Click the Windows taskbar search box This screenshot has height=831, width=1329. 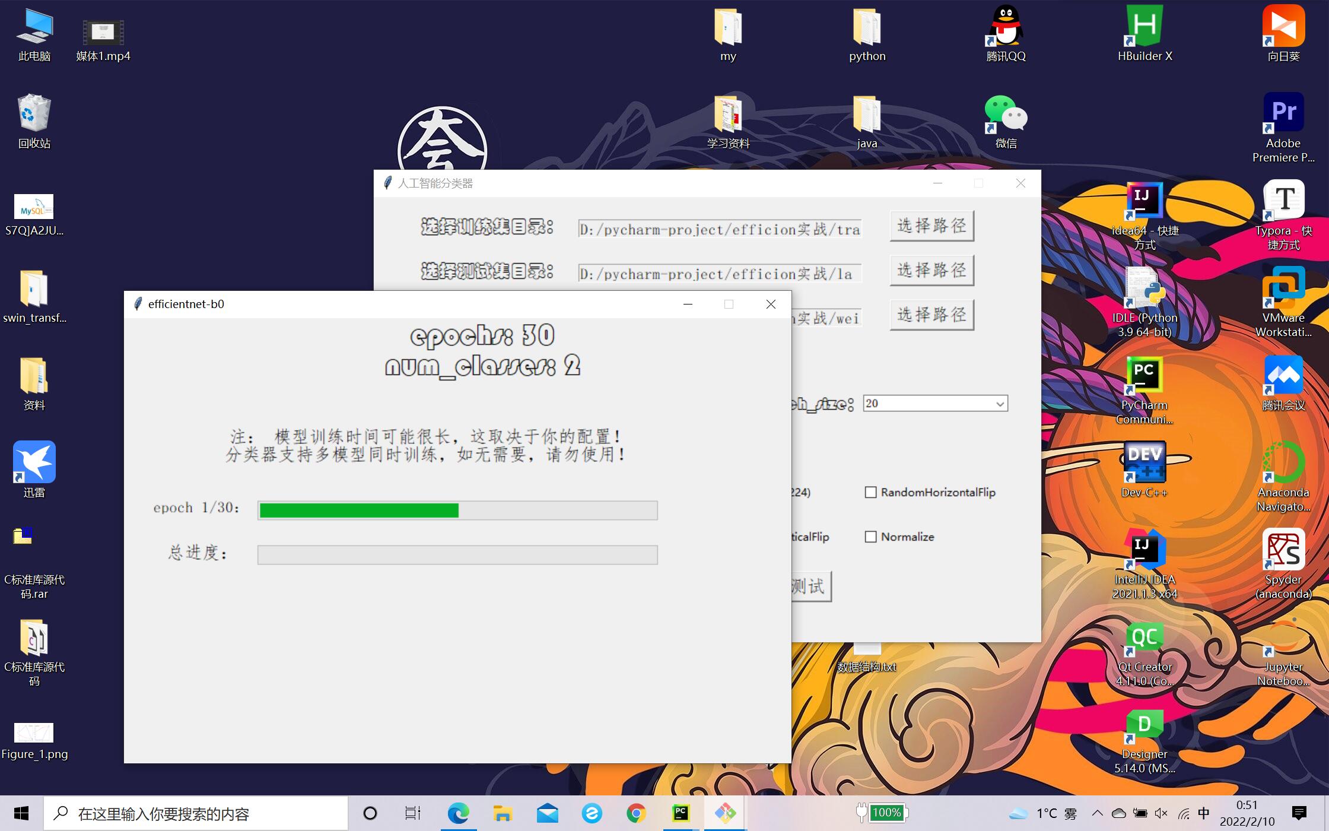[x=196, y=813]
